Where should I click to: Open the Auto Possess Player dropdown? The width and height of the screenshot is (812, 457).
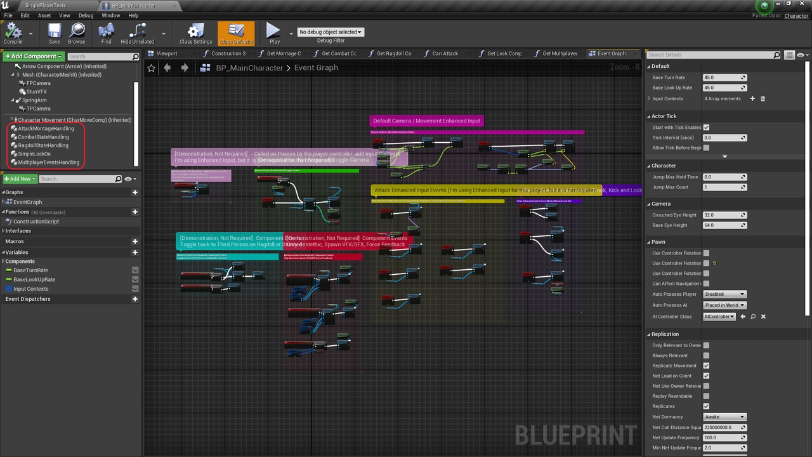pyautogui.click(x=724, y=294)
